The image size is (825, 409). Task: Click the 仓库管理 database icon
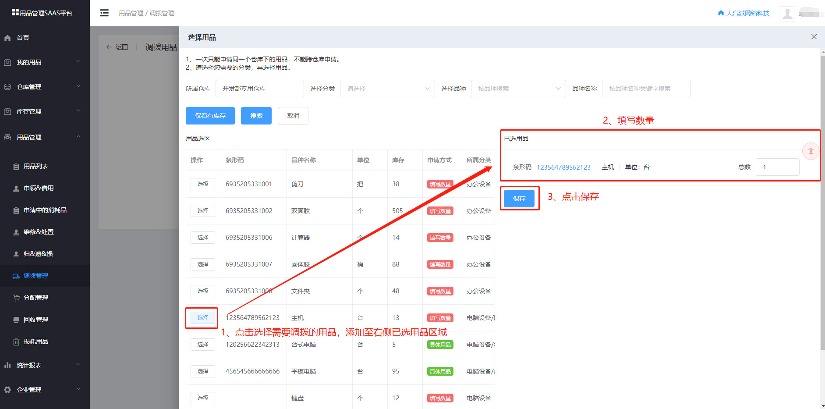7,87
